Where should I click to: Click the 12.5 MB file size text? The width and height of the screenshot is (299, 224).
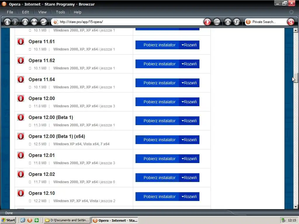coord(40,144)
